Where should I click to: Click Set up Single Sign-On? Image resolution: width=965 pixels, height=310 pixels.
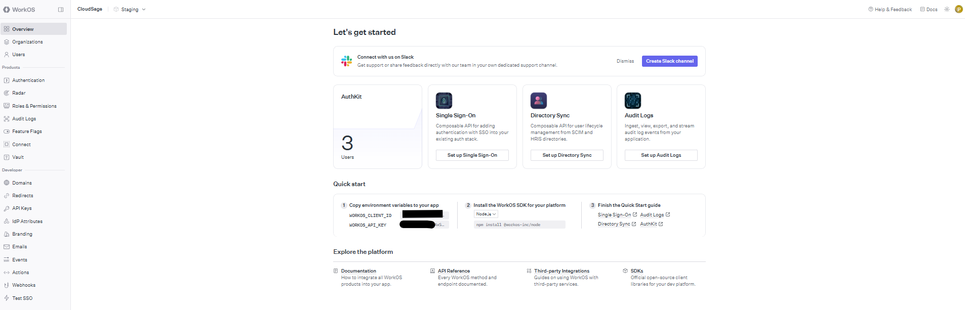pyautogui.click(x=472, y=155)
